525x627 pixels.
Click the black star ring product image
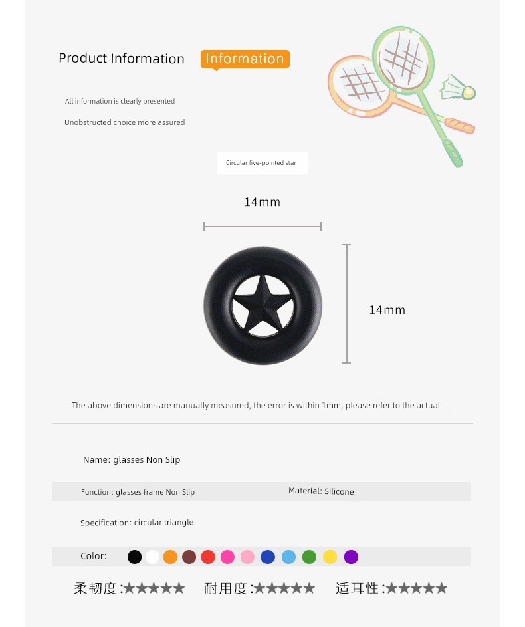pyautogui.click(x=262, y=305)
